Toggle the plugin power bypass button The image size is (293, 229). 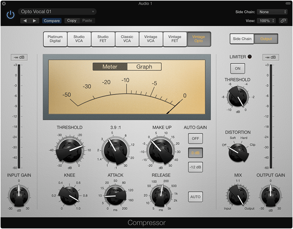[x=11, y=15]
